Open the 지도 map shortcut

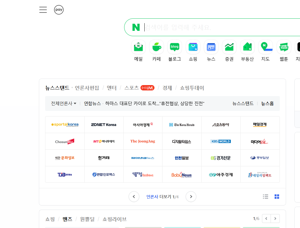266,51
